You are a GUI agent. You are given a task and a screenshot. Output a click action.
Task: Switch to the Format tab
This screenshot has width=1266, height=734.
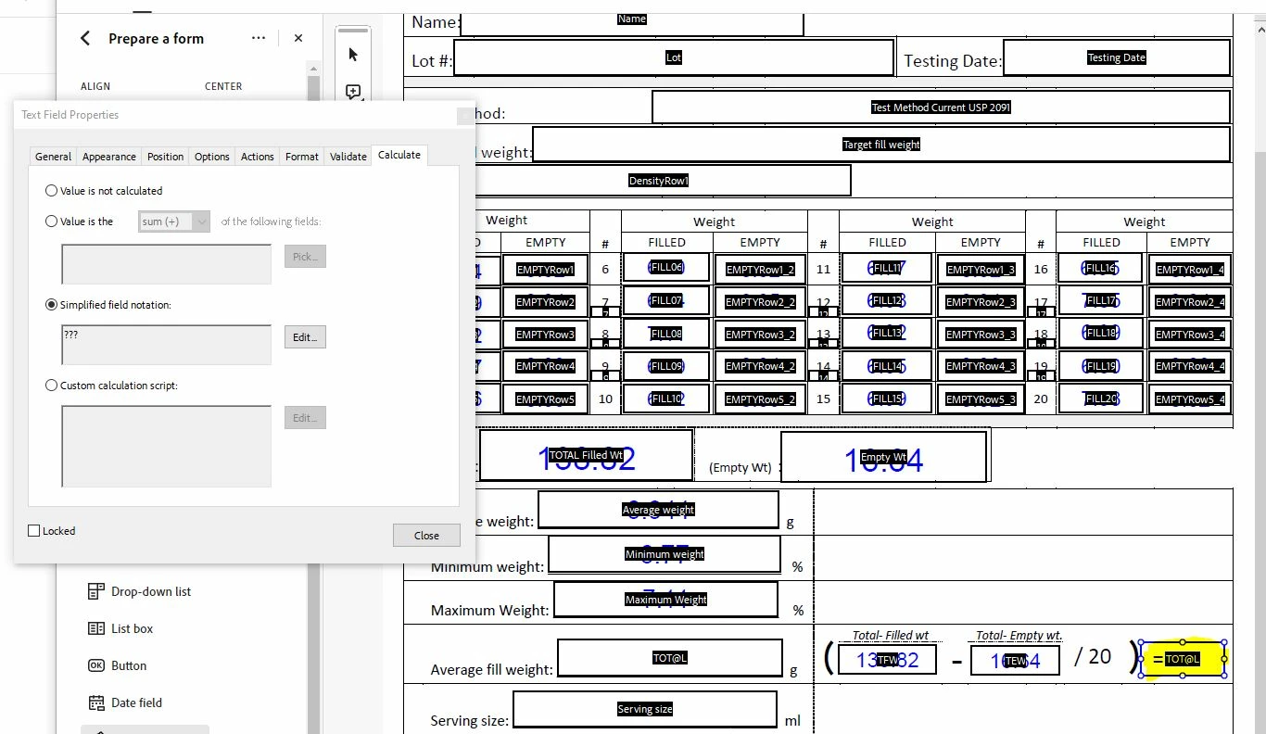click(x=301, y=157)
